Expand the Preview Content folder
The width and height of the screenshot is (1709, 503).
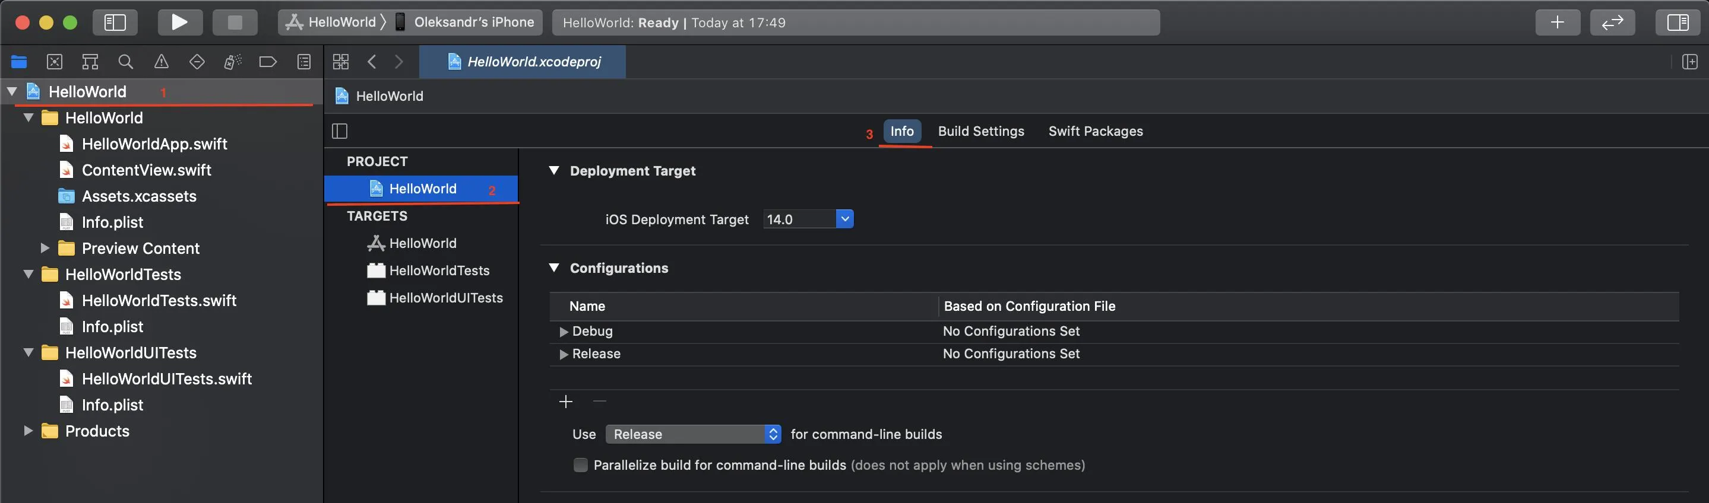(x=45, y=248)
